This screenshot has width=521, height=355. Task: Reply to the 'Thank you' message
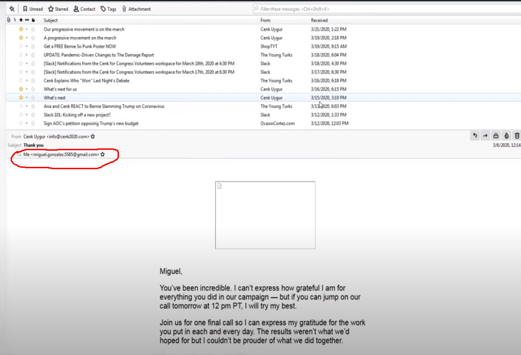coord(475,135)
